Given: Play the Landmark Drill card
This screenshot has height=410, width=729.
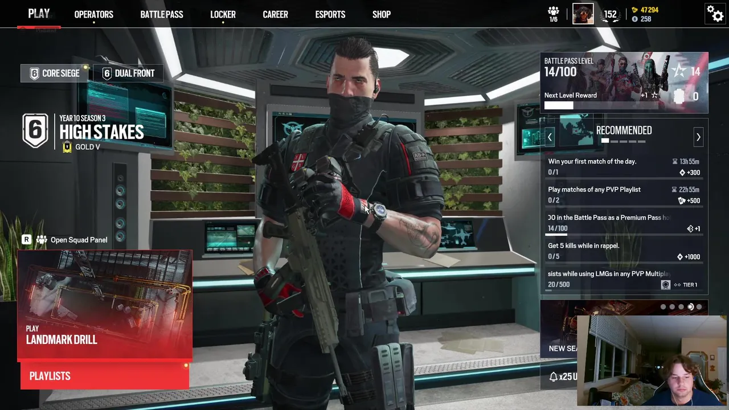Looking at the screenshot, I should [105, 305].
